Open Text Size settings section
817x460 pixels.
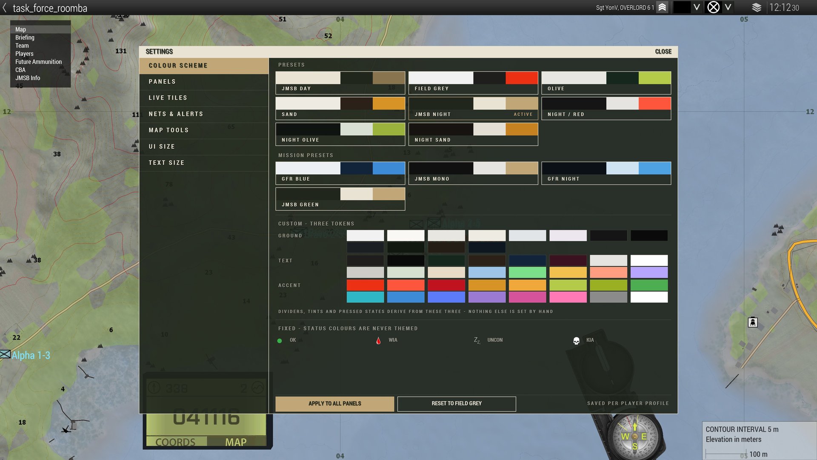pyautogui.click(x=204, y=163)
